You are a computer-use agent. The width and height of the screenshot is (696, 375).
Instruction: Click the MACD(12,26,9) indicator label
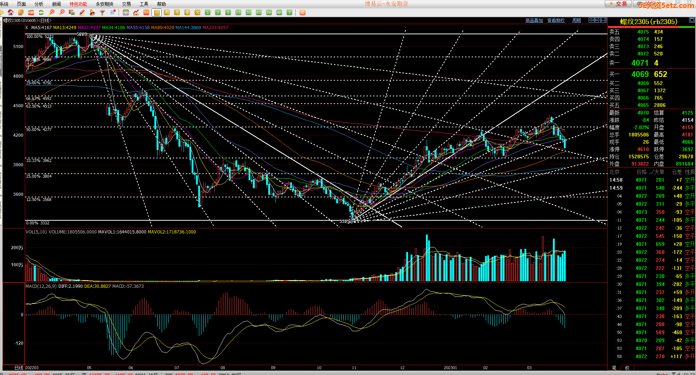[41, 286]
